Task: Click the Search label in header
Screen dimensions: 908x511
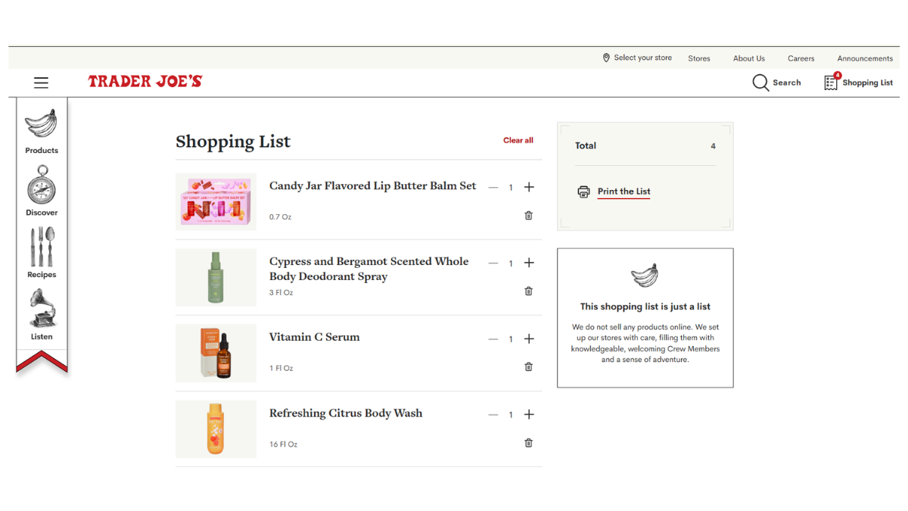Action: [x=787, y=83]
